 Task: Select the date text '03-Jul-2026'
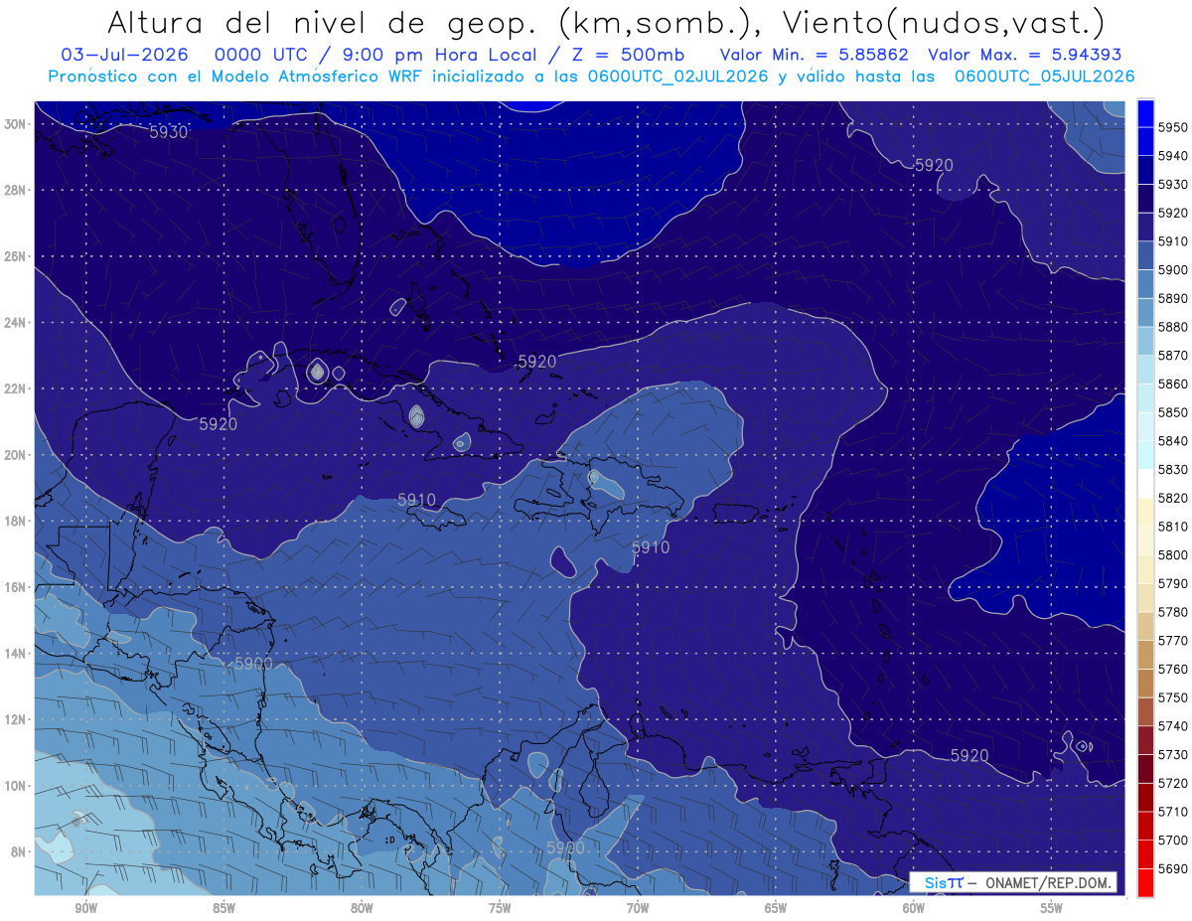[125, 55]
